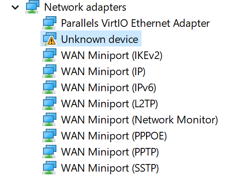Select WAN Miniport (IKEv2) label
Screen dimensions: 241x177
pos(112,55)
